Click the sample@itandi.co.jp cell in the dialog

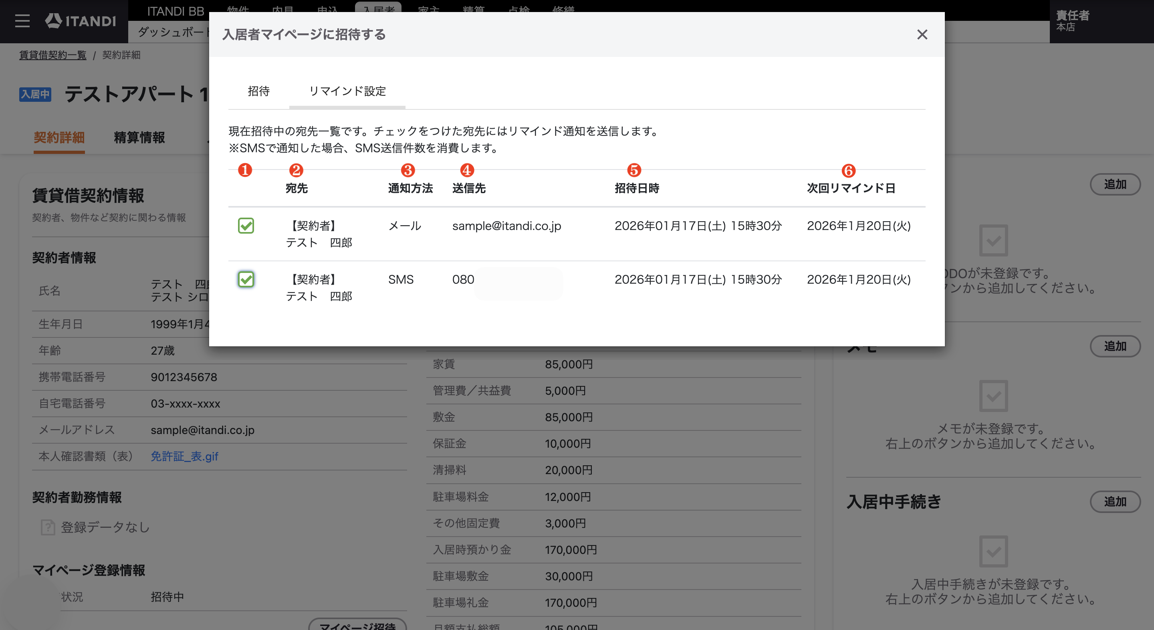tap(506, 226)
